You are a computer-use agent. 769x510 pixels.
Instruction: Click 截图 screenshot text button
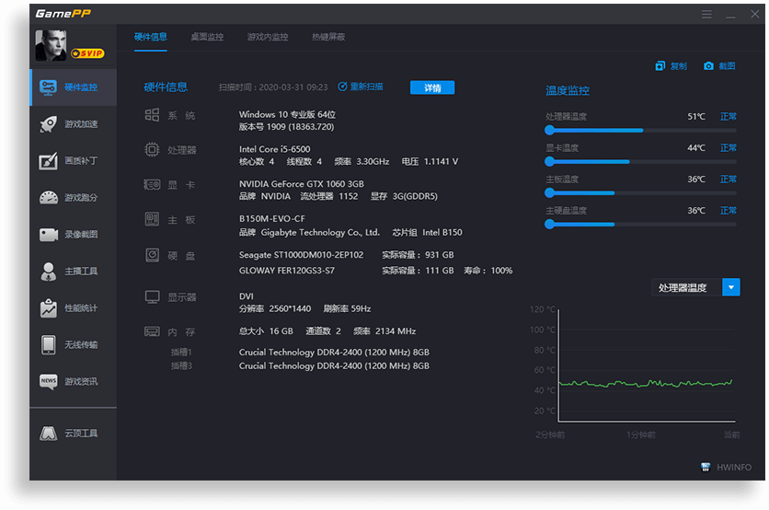coord(727,65)
